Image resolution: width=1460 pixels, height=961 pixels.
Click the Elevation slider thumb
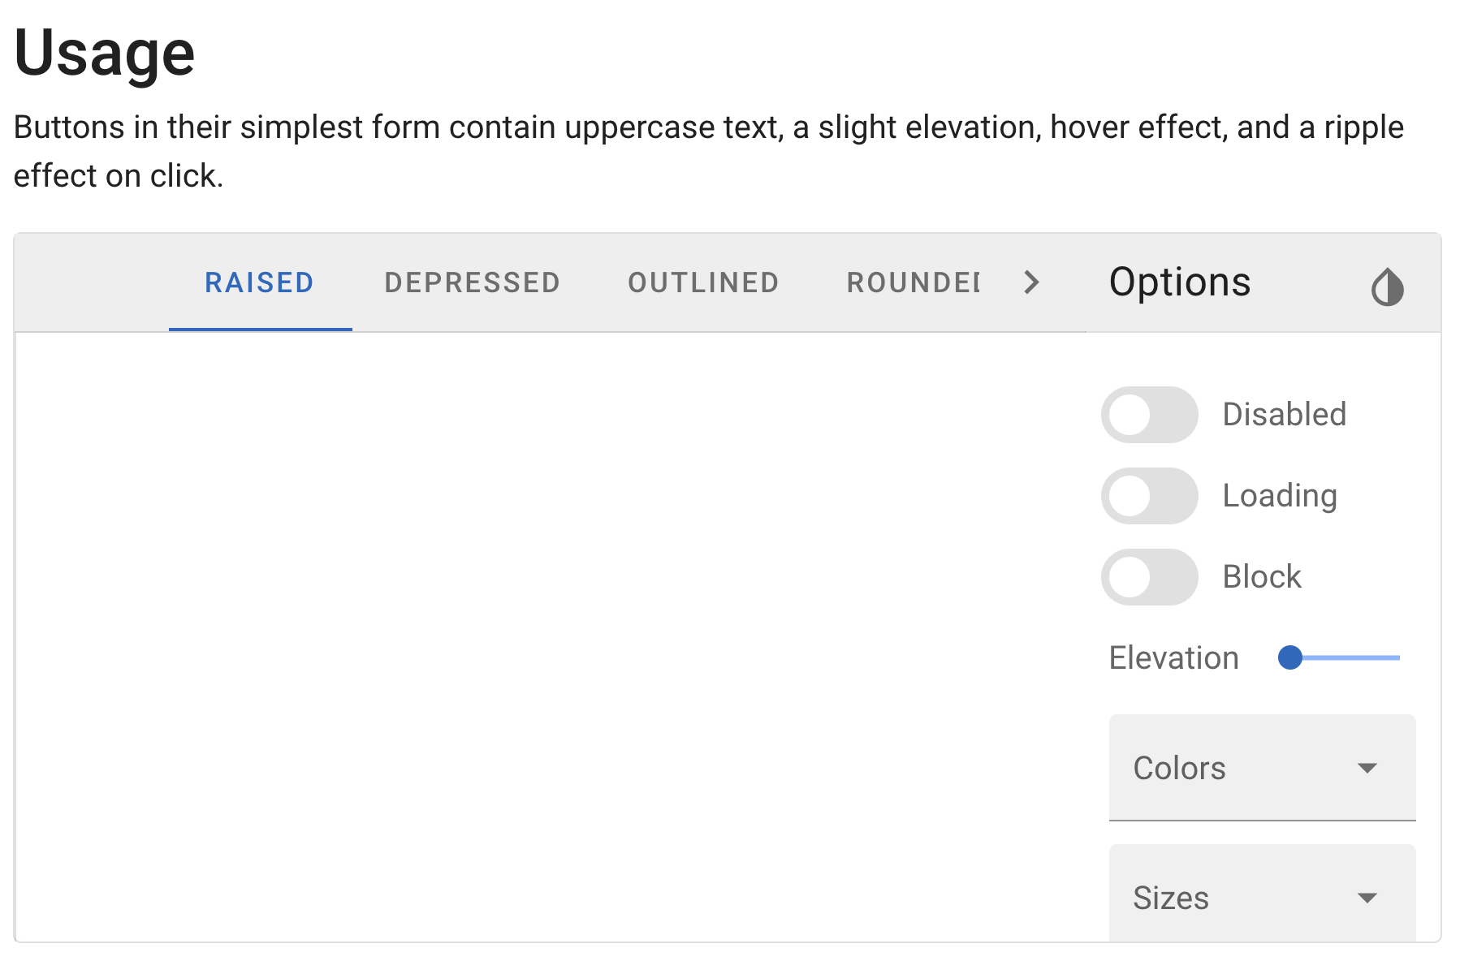(x=1290, y=657)
